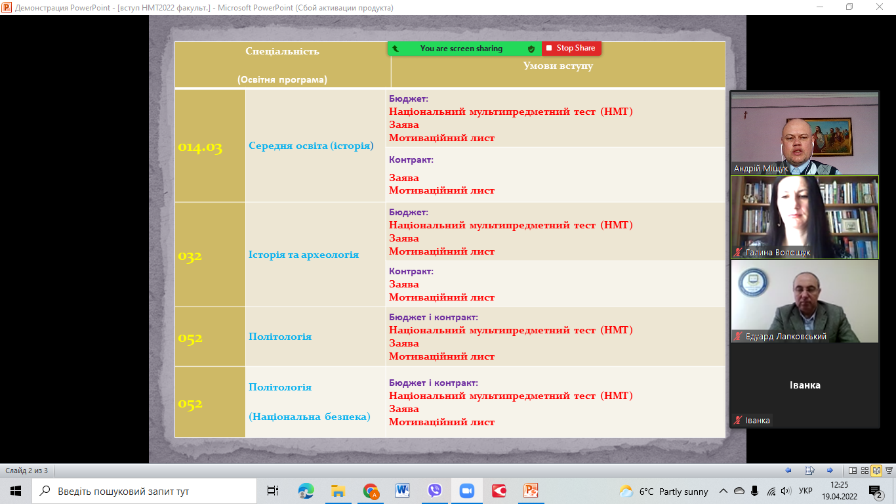Image resolution: width=896 pixels, height=504 pixels.
Task: Click the Windows search input field
Action: click(x=144, y=491)
